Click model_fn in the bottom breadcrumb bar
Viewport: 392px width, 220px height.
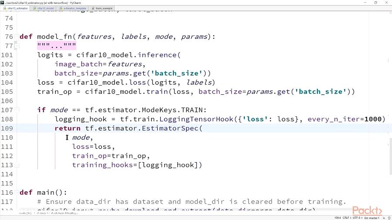click(x=24, y=213)
